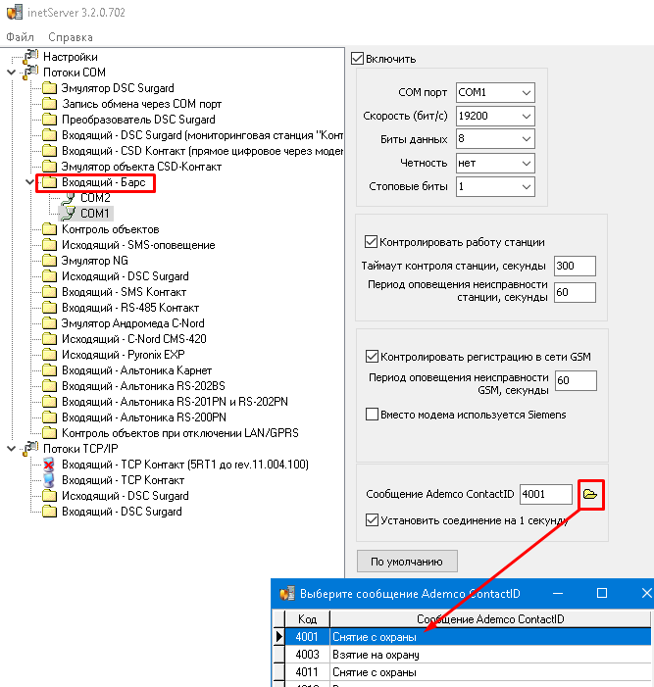Click the Контроль объектов folder icon
654x687 pixels.
(50, 229)
